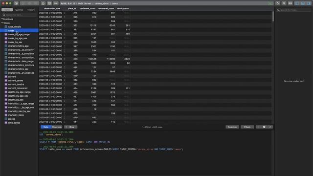This screenshot has height=176, width=313.
Task: Open the Columns button
Action: pyautogui.click(x=232, y=127)
